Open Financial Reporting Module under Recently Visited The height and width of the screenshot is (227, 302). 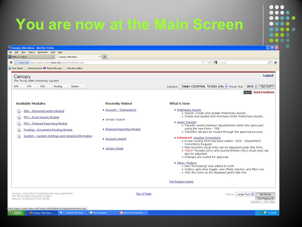coord(123,129)
